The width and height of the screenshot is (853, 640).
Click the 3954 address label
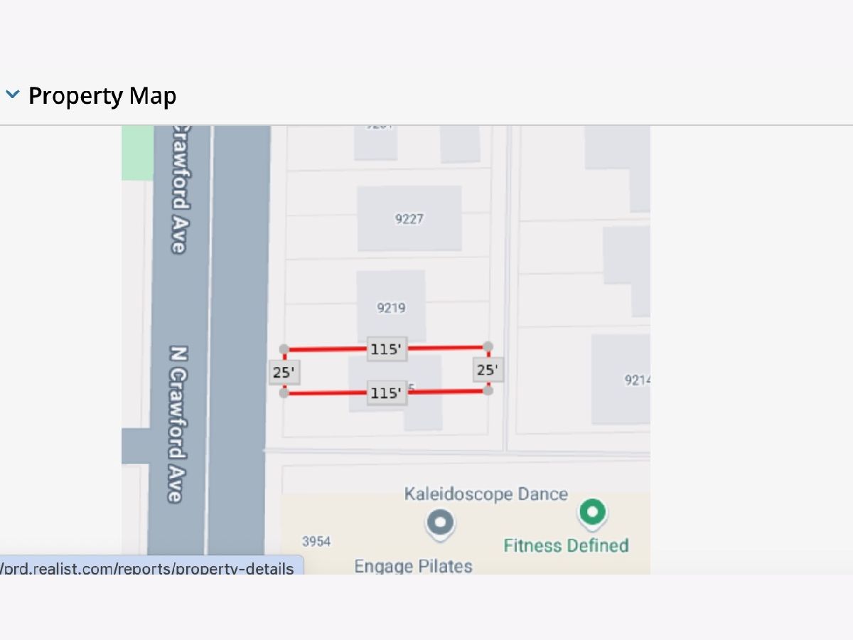[316, 542]
